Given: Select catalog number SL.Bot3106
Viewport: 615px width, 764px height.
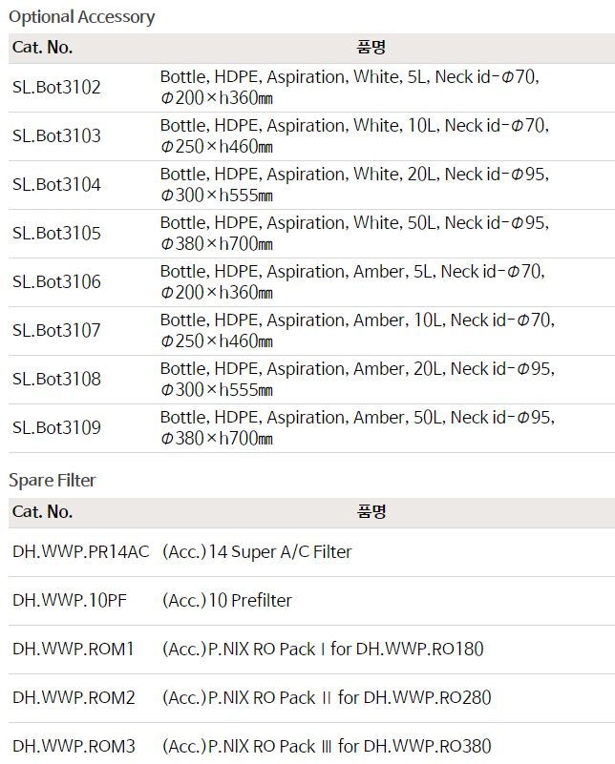Looking at the screenshot, I should [x=56, y=282].
